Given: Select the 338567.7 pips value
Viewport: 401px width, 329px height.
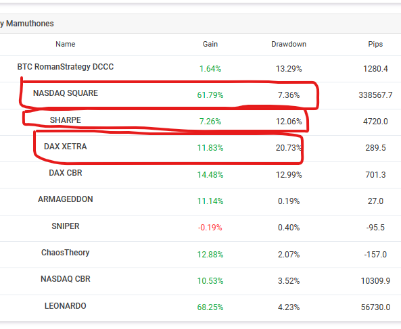Looking at the screenshot, I should [375, 95].
